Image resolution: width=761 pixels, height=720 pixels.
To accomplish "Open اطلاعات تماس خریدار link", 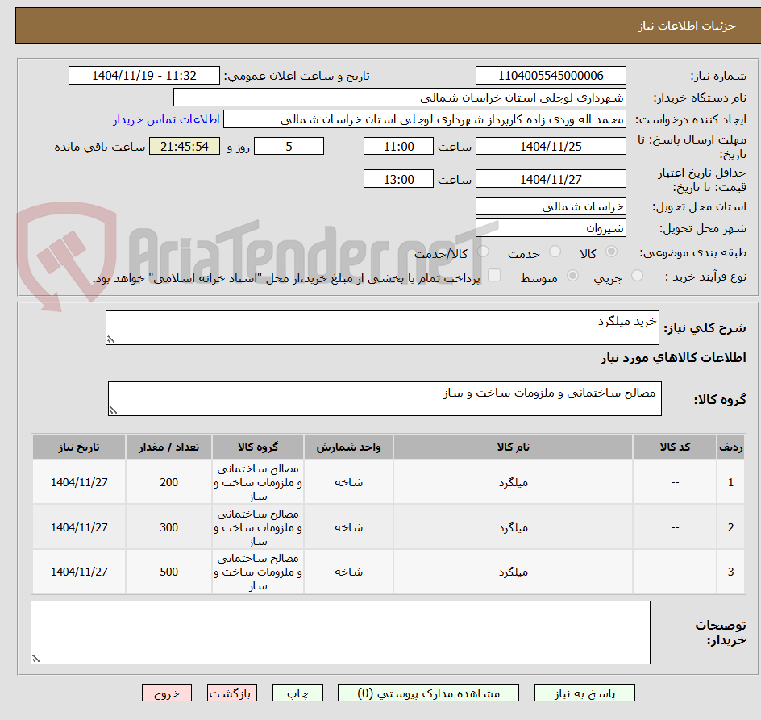I will tap(166, 119).
